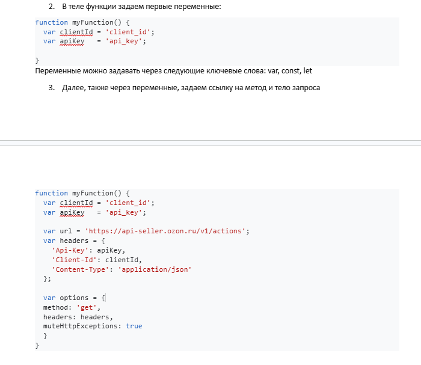The height and width of the screenshot is (365, 421).
Task: Click 'headers: headers,' line in options
Action: [78, 317]
